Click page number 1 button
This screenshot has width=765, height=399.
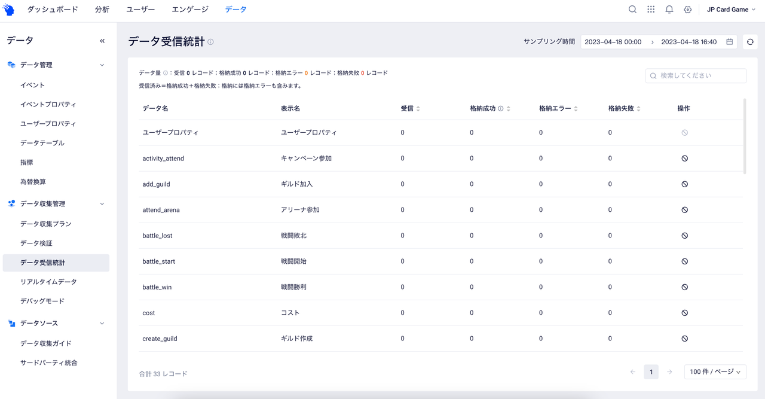[x=651, y=372]
